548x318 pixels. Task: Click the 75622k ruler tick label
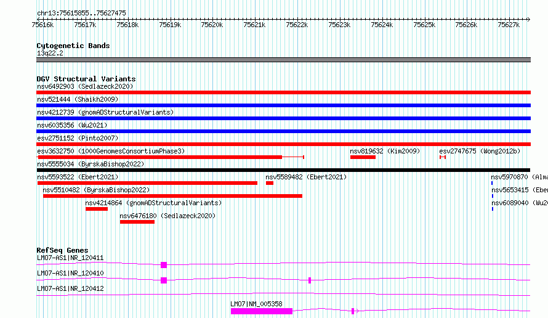[x=297, y=25]
